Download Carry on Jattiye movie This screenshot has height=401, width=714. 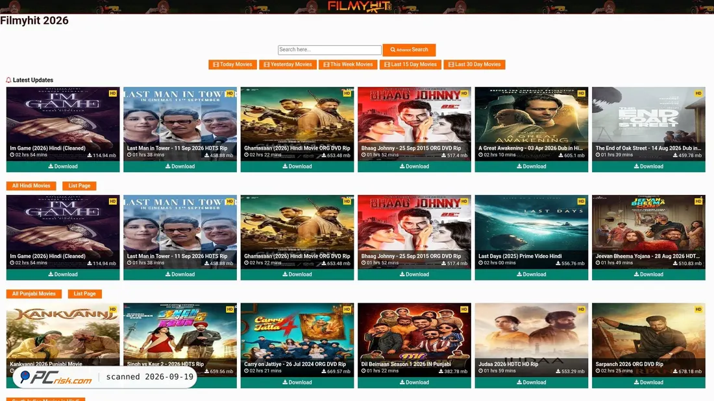tap(297, 382)
